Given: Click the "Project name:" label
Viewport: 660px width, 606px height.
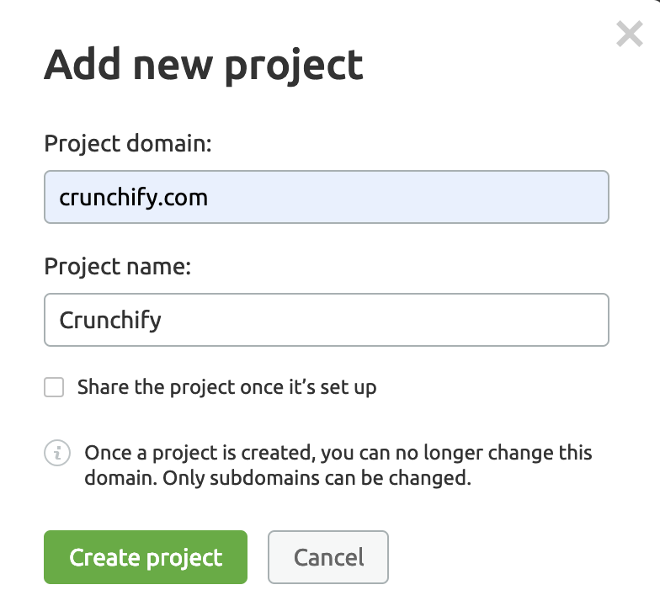Looking at the screenshot, I should coord(118,267).
